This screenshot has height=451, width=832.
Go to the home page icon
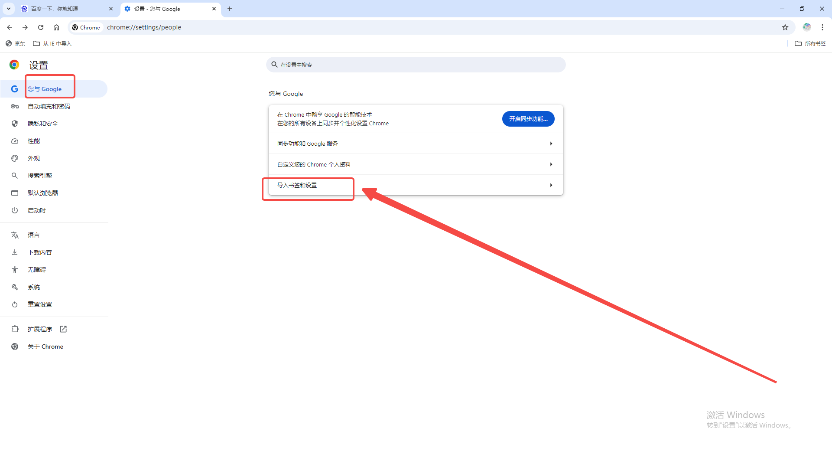point(56,27)
